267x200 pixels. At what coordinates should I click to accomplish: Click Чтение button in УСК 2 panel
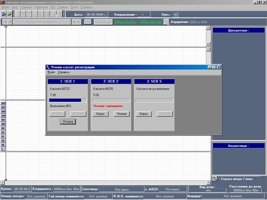121,114
